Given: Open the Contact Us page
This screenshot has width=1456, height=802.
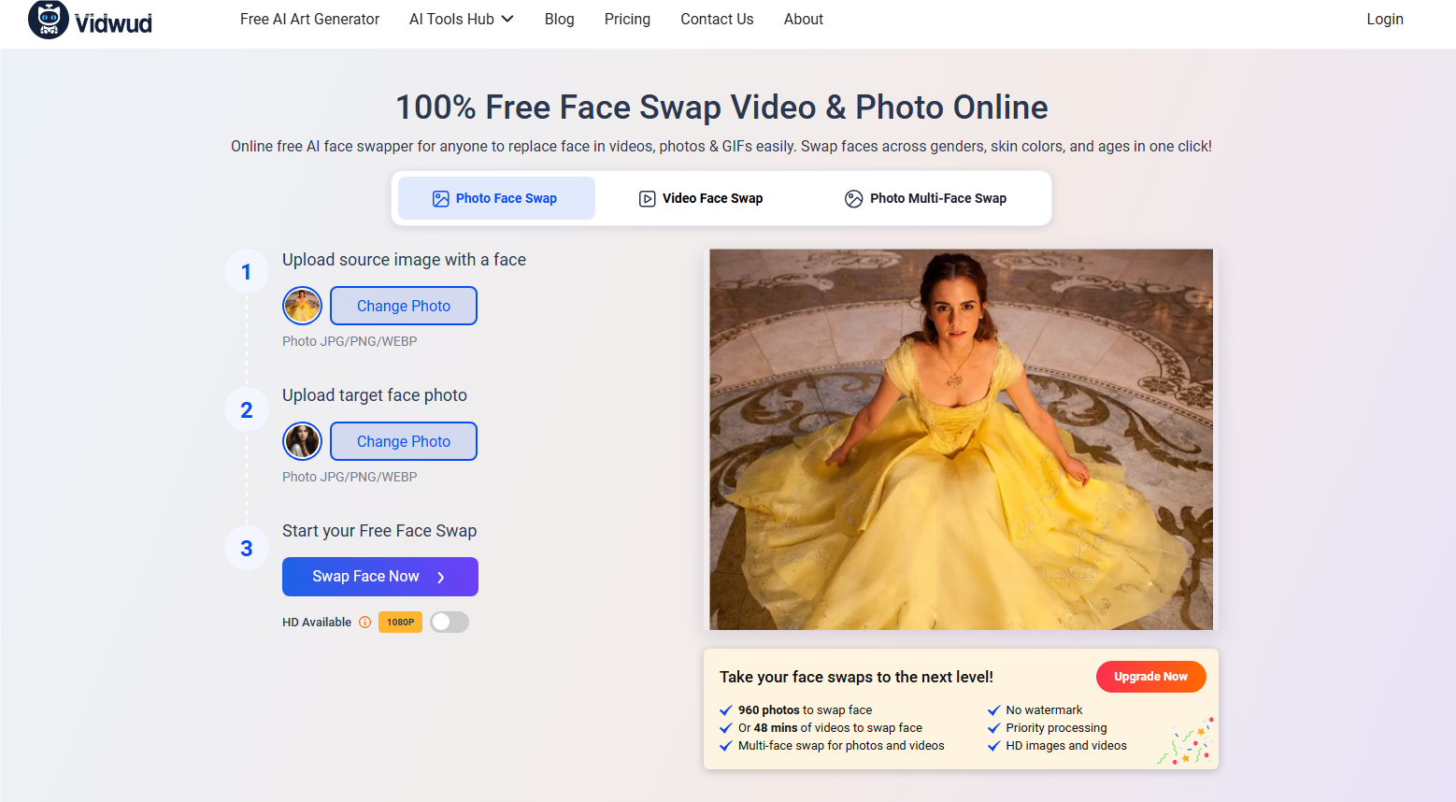Looking at the screenshot, I should [x=717, y=19].
